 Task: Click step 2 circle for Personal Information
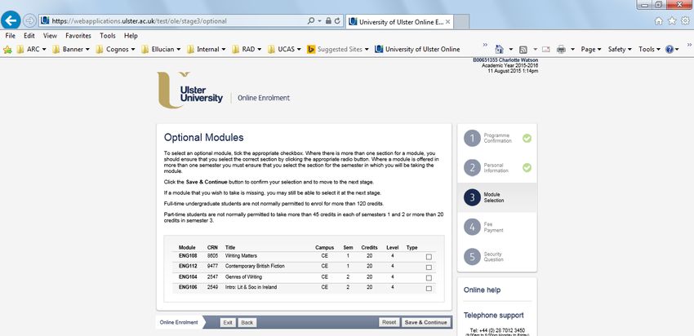[x=472, y=167]
